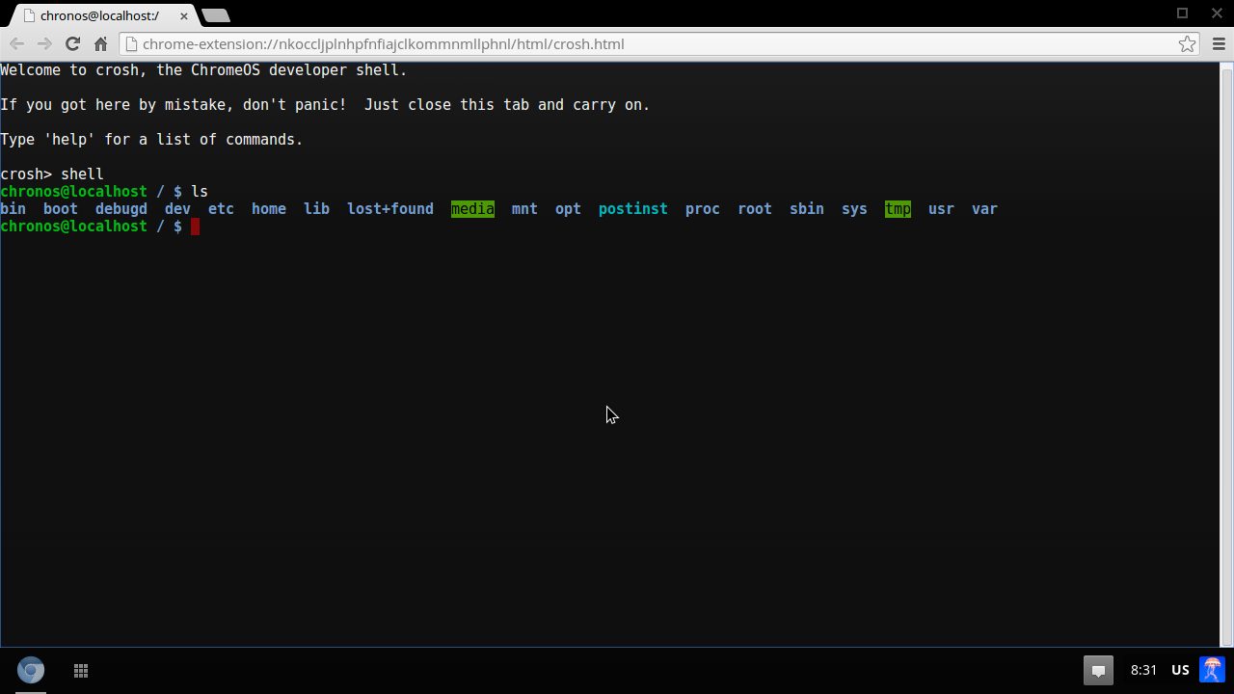The image size is (1234, 694).
Task: Click the highlighted tmp directory name
Action: (898, 209)
